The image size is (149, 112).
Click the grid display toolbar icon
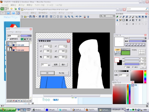tap(58, 17)
